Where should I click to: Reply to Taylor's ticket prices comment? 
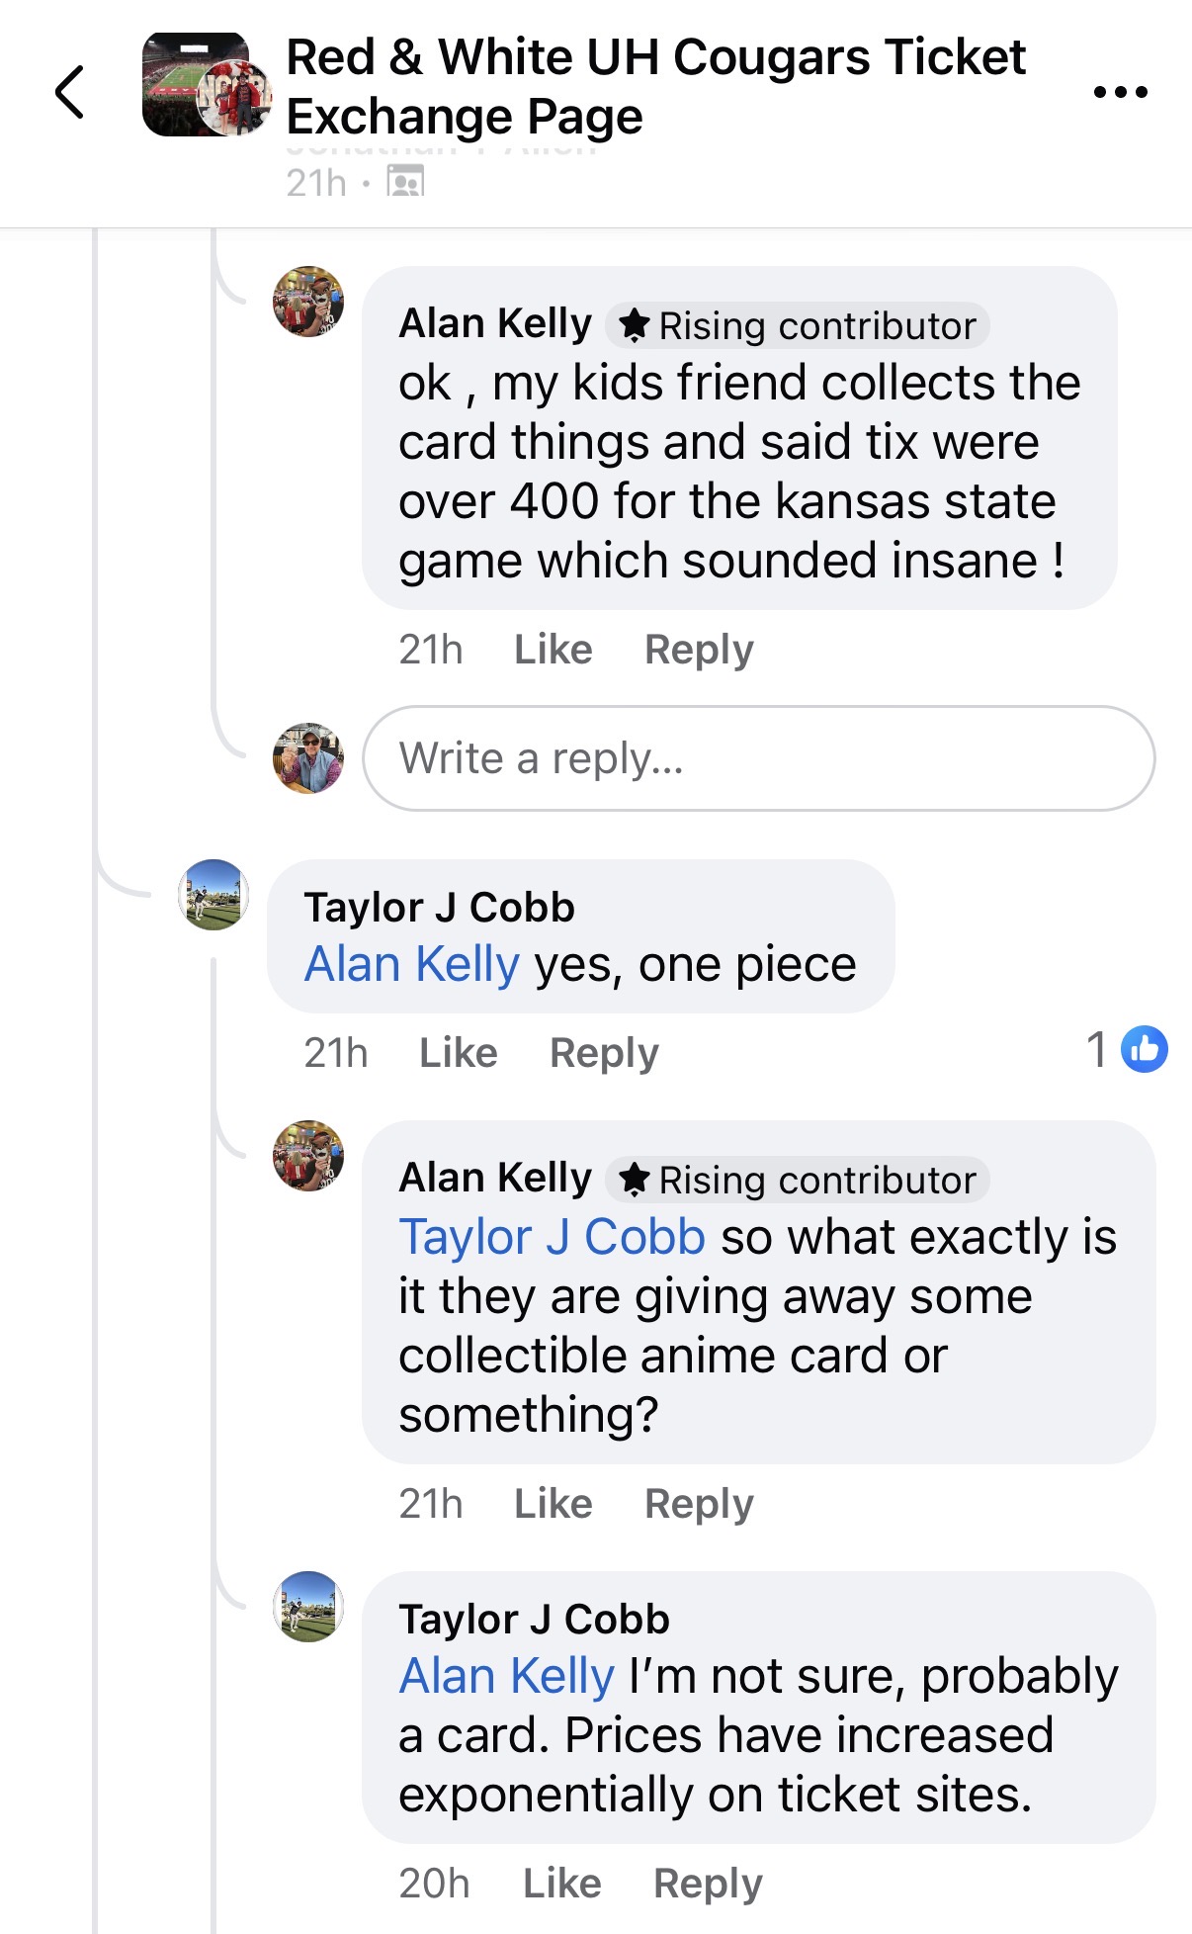click(708, 1884)
